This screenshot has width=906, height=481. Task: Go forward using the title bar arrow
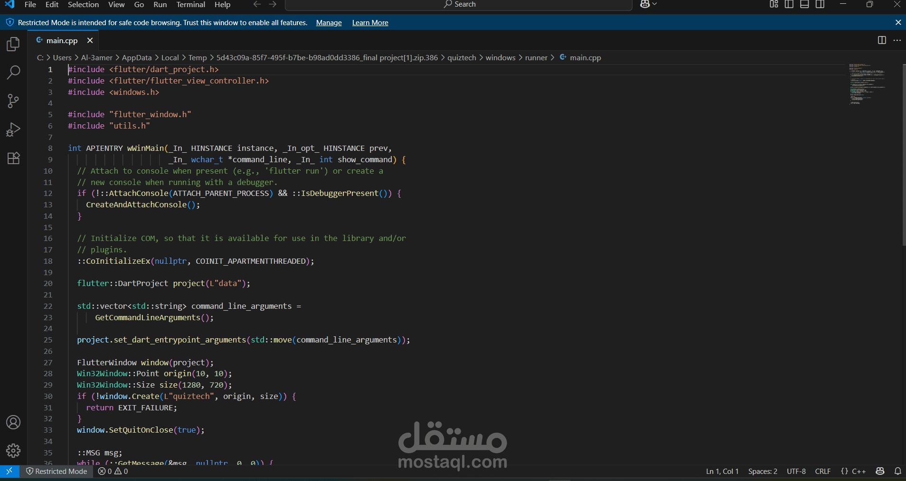(273, 4)
